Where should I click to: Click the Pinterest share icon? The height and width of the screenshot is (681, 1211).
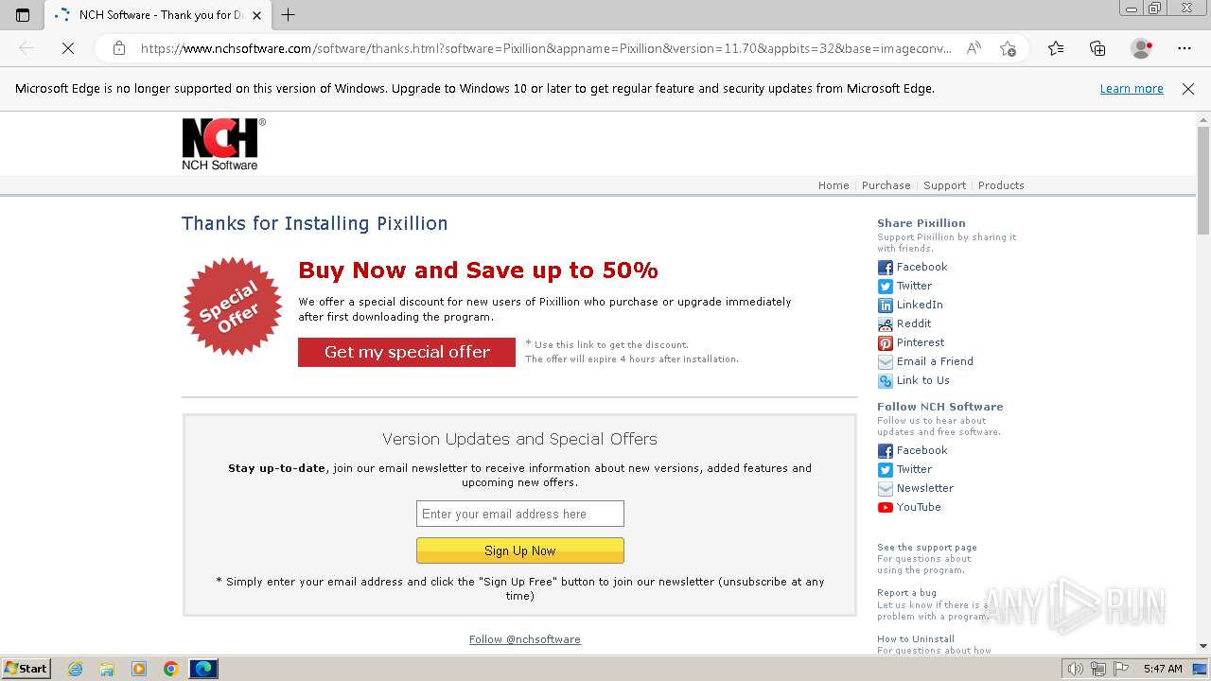[885, 343]
